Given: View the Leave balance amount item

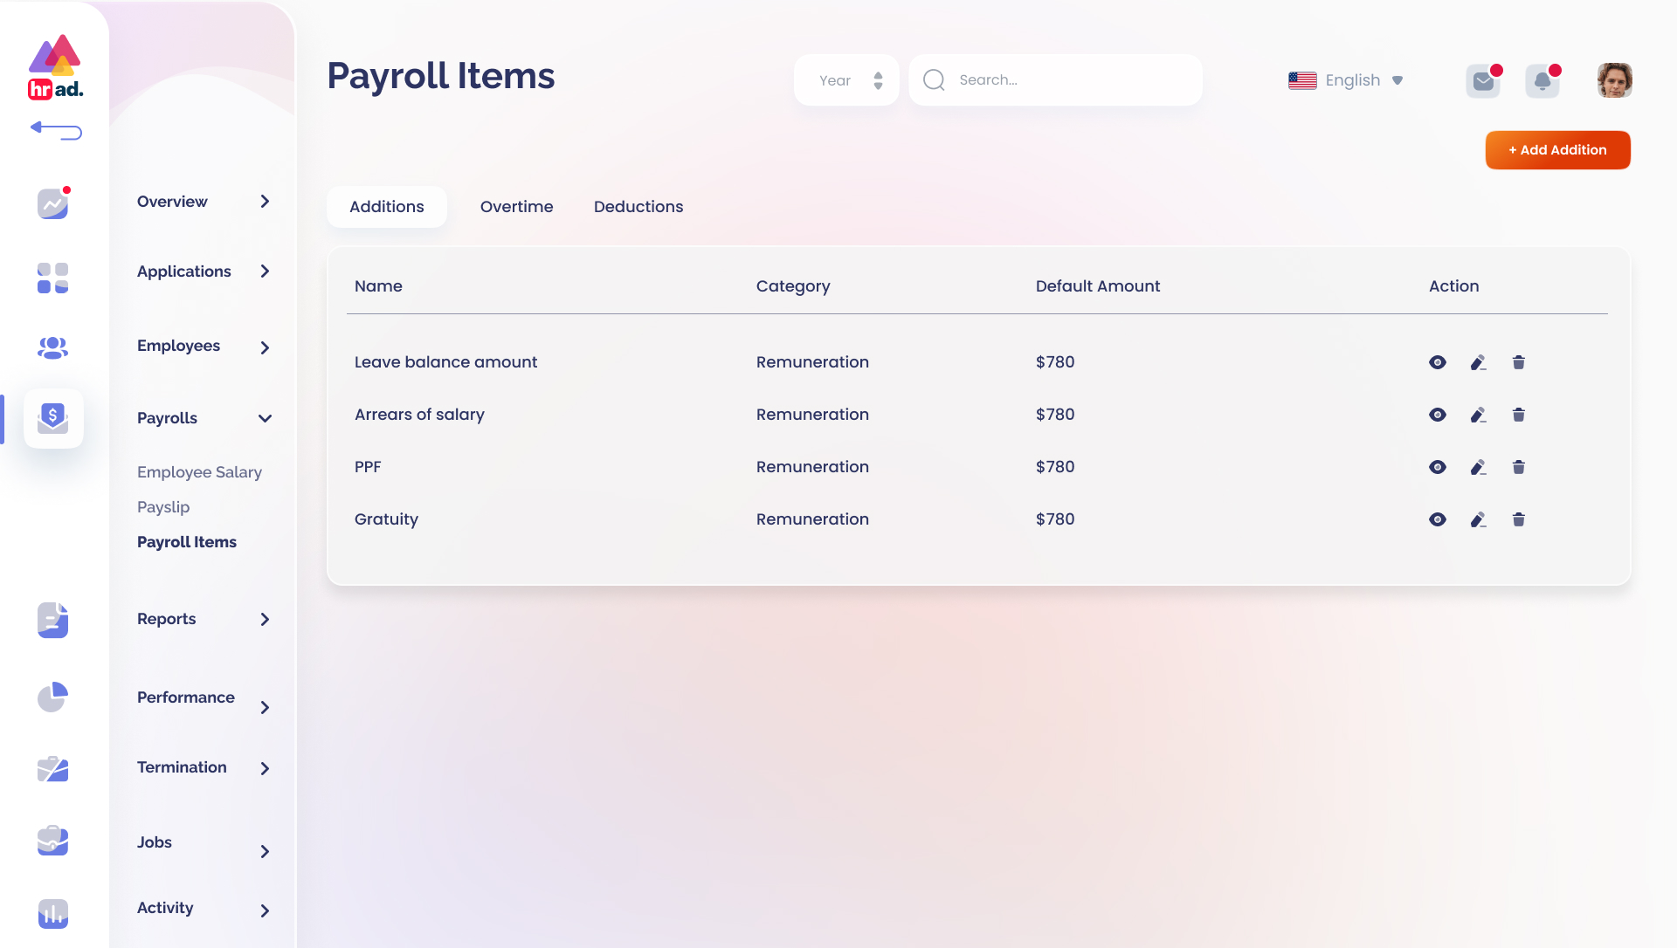Looking at the screenshot, I should click(1437, 362).
